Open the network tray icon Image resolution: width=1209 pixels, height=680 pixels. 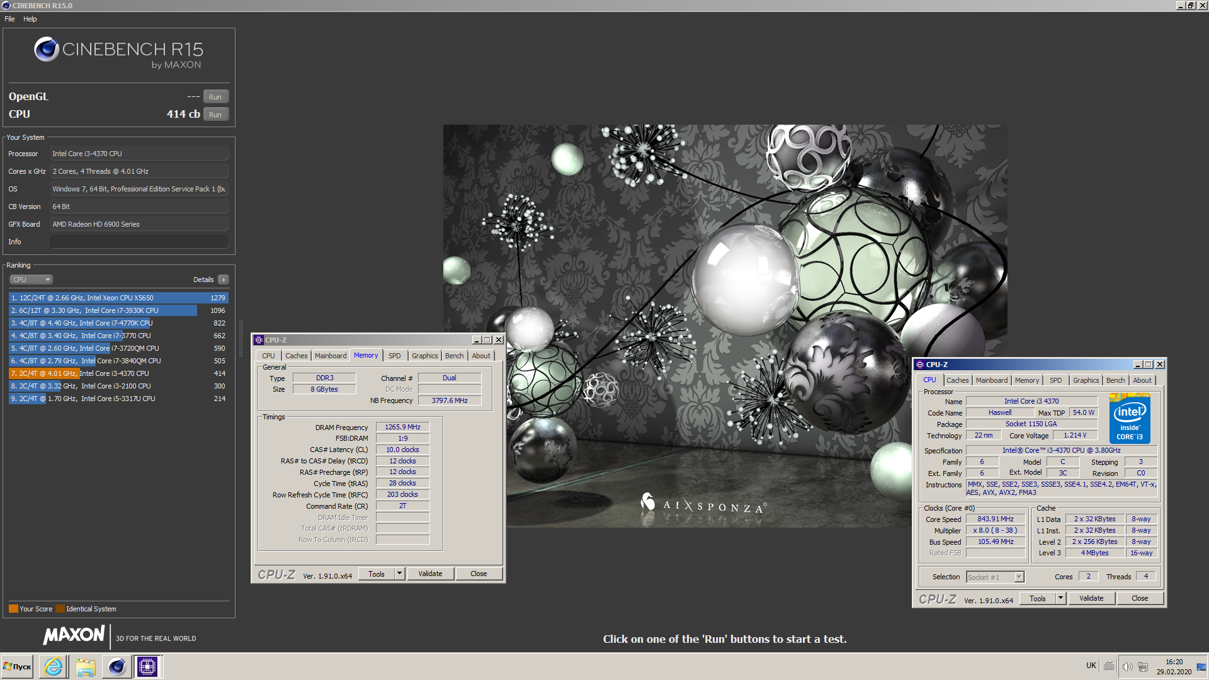coord(1143,667)
